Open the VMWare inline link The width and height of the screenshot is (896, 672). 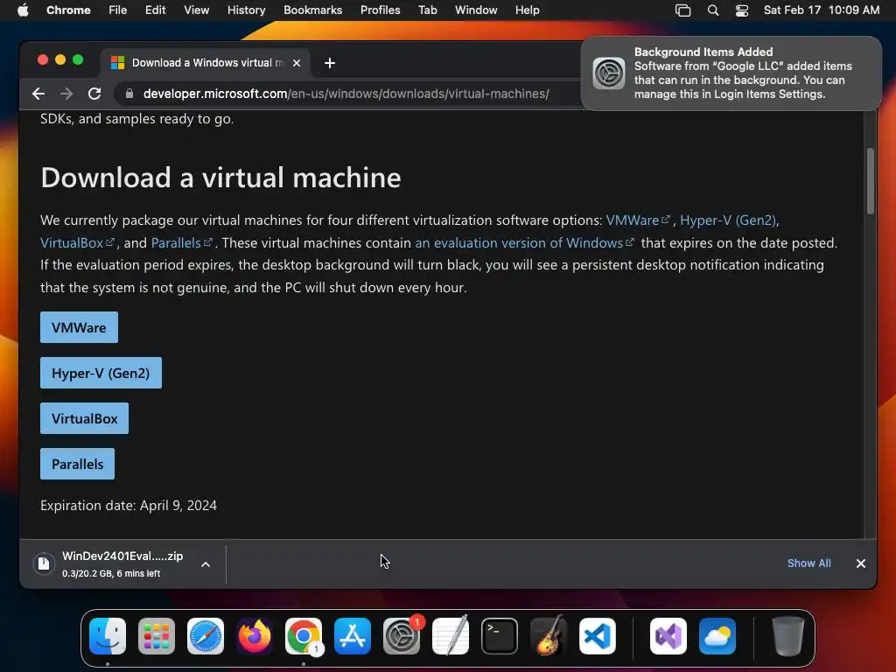[x=638, y=220]
